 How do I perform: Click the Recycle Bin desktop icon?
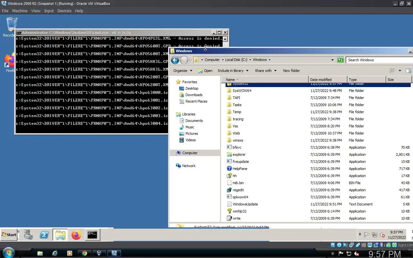(x=11, y=27)
